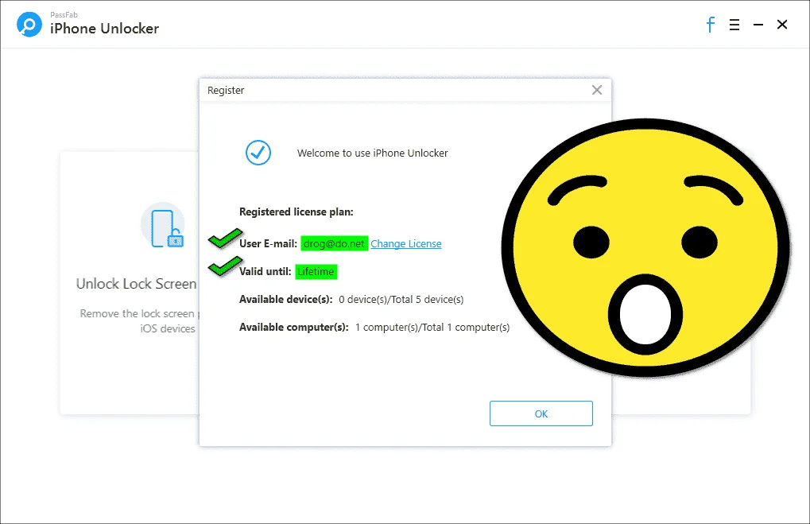Click the Lifetime validity value

point(316,271)
